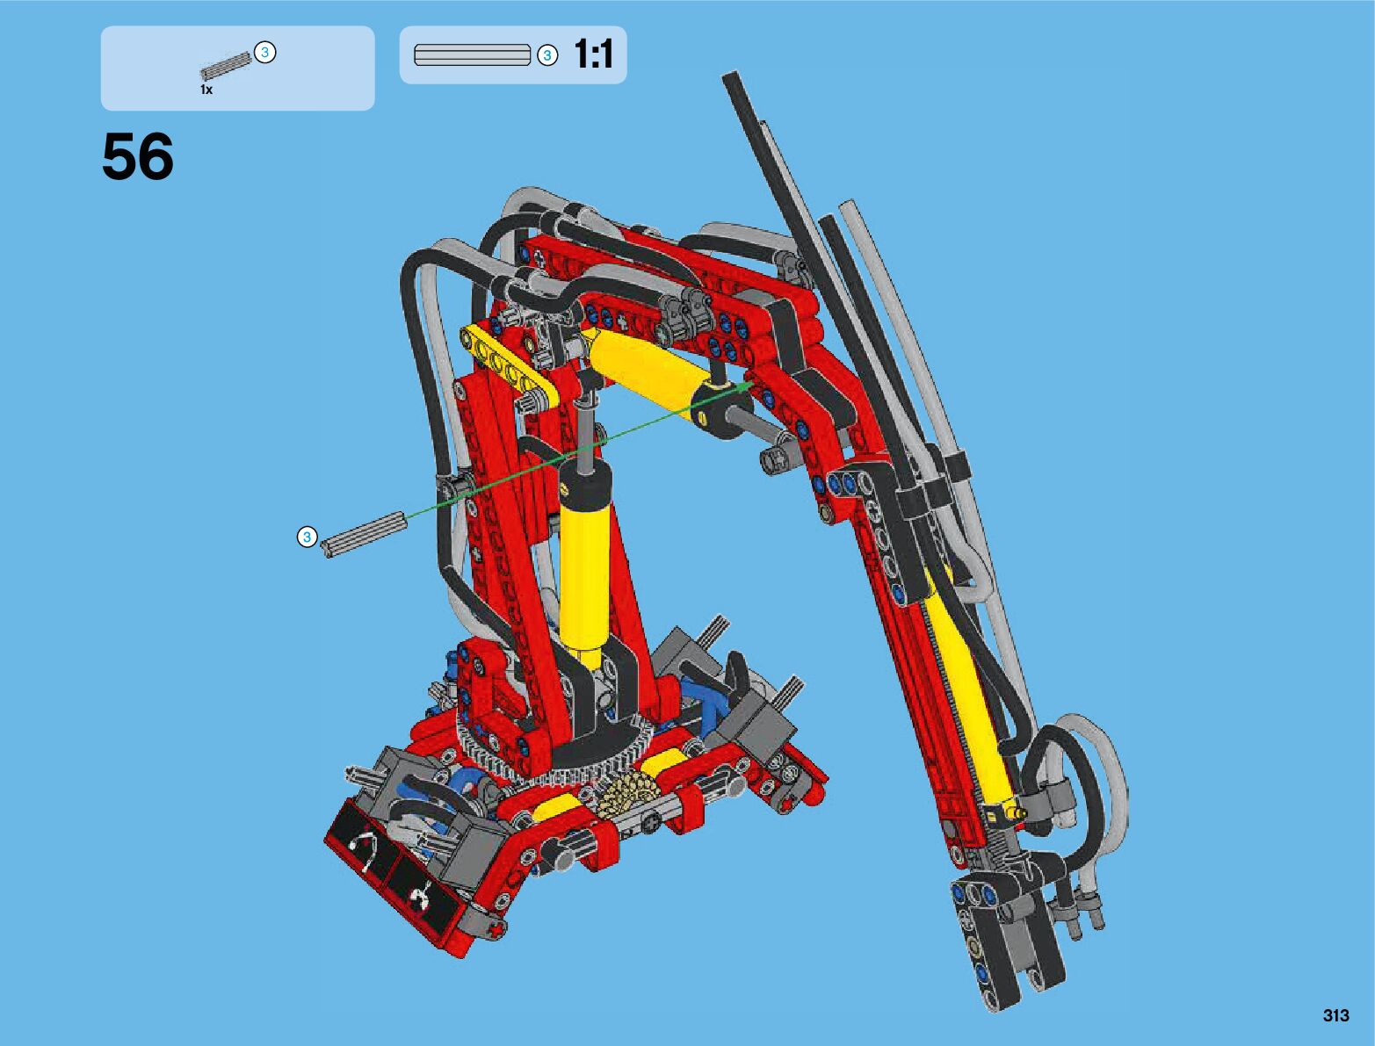Click the 1x quantity label
The width and height of the screenshot is (1375, 1046).
click(x=206, y=90)
